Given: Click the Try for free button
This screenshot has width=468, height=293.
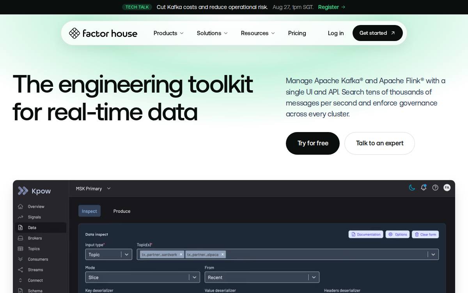Looking at the screenshot, I should click(313, 143).
